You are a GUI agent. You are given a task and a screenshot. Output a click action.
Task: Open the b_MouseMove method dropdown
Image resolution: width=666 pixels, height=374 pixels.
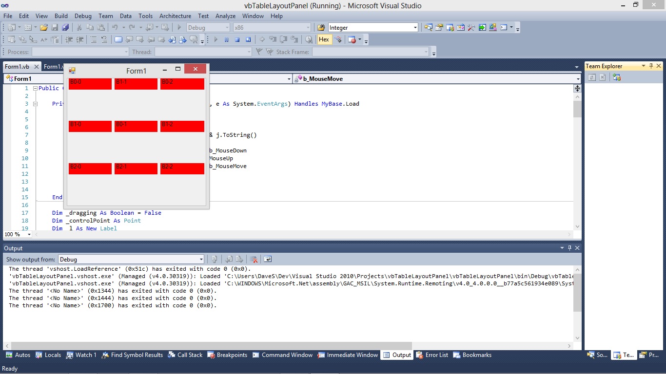click(578, 79)
